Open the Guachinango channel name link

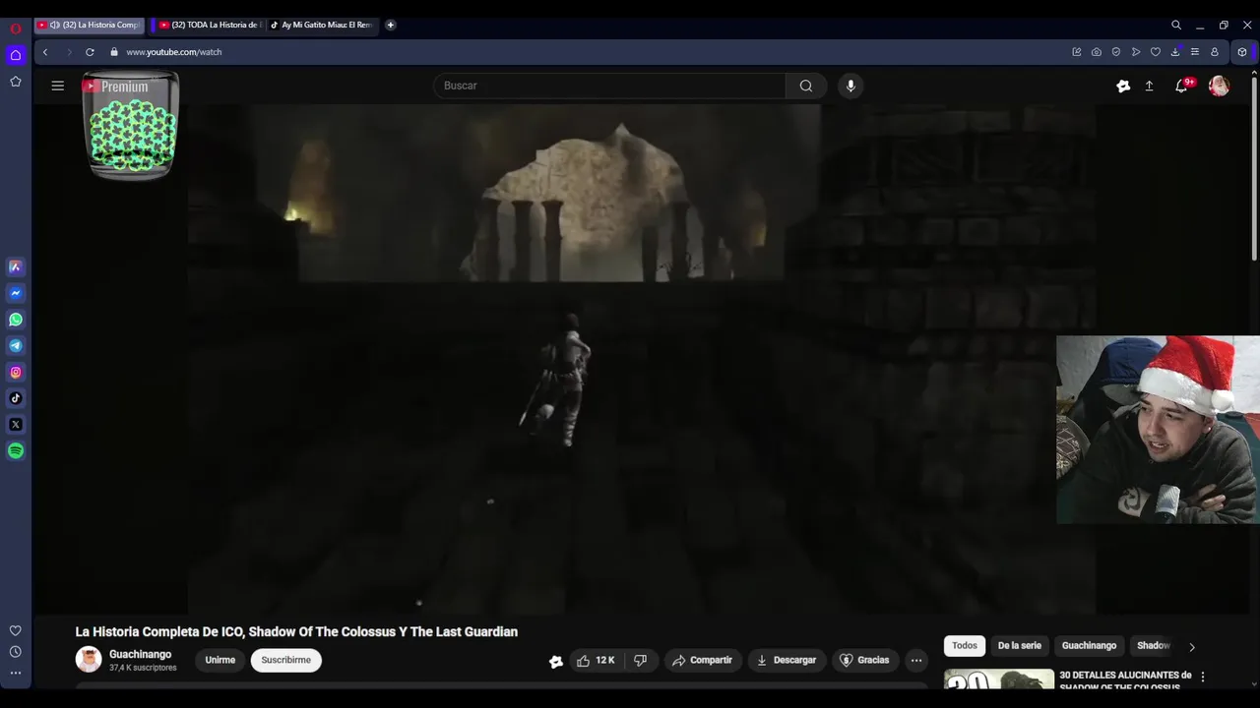pos(140,655)
